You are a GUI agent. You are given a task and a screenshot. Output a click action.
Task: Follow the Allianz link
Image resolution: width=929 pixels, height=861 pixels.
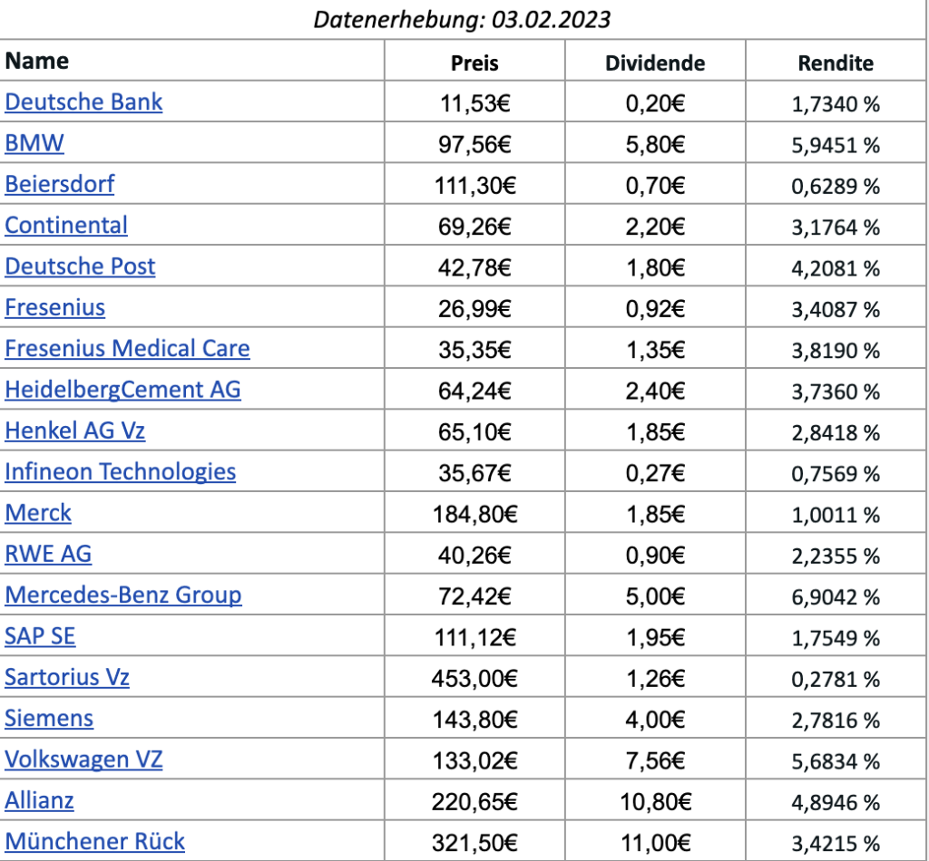(x=39, y=800)
